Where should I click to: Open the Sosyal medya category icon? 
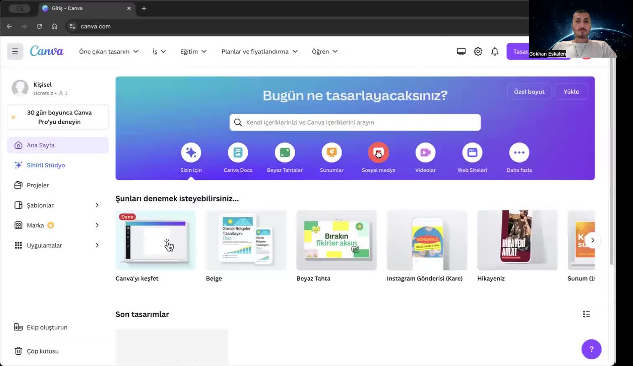(378, 152)
